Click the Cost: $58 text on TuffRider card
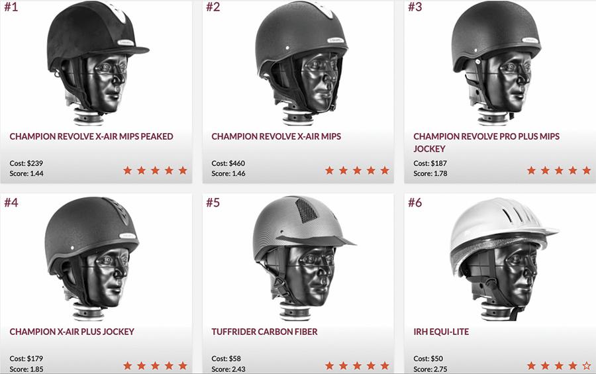 [226, 358]
